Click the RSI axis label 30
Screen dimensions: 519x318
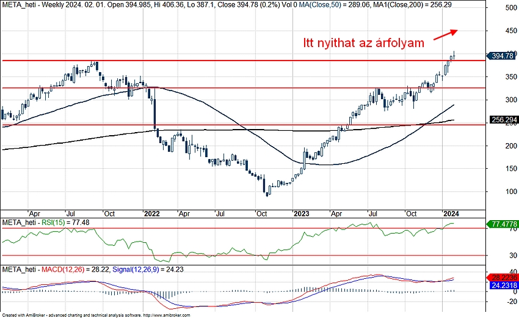pyautogui.click(x=513, y=256)
